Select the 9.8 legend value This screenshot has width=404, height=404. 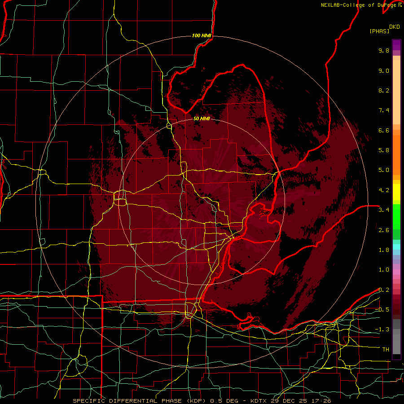coord(384,50)
